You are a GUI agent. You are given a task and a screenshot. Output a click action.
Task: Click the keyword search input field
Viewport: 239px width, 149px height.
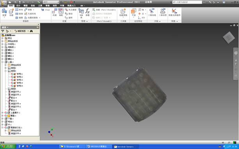tap(187, 2)
